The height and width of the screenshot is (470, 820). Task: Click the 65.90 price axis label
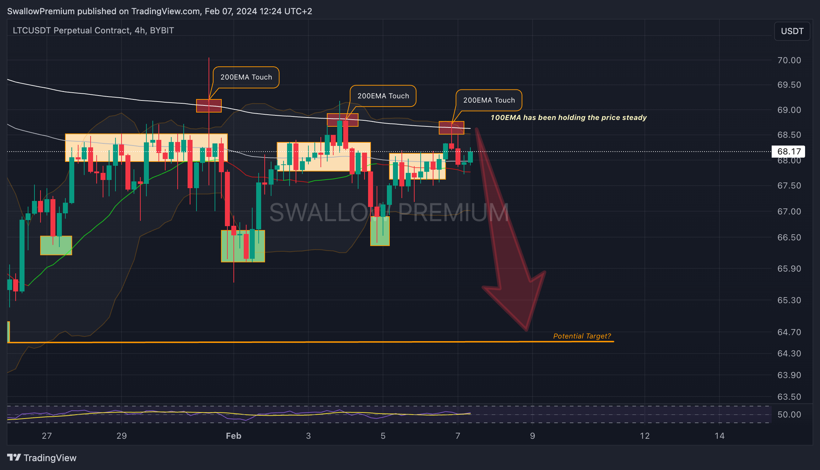tap(789, 269)
